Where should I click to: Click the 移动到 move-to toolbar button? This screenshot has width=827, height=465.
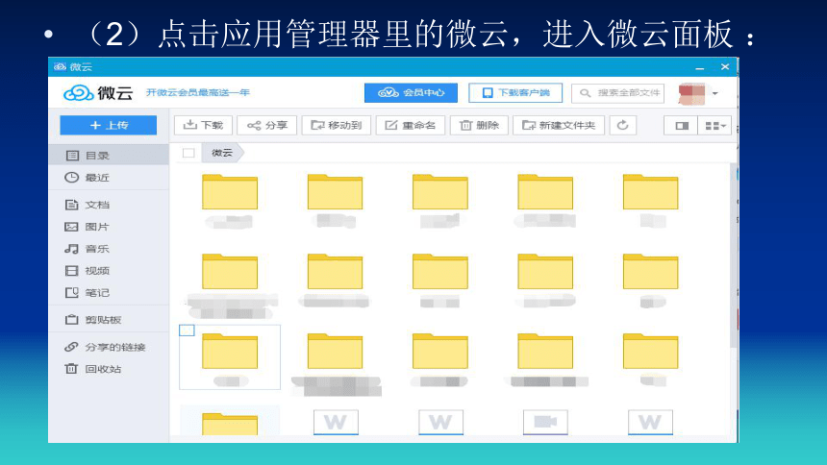point(337,126)
